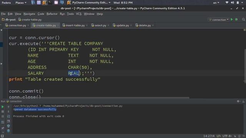Screen dimensions: 246x138
Task: Close the update.py tab
Action: (131, 25)
